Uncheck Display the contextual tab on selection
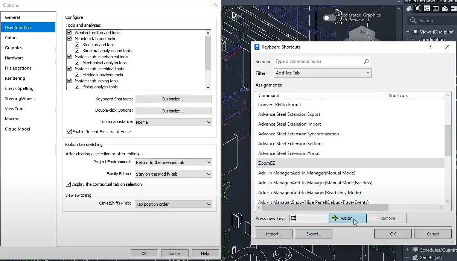The height and width of the screenshot is (261, 457). pos(68,184)
